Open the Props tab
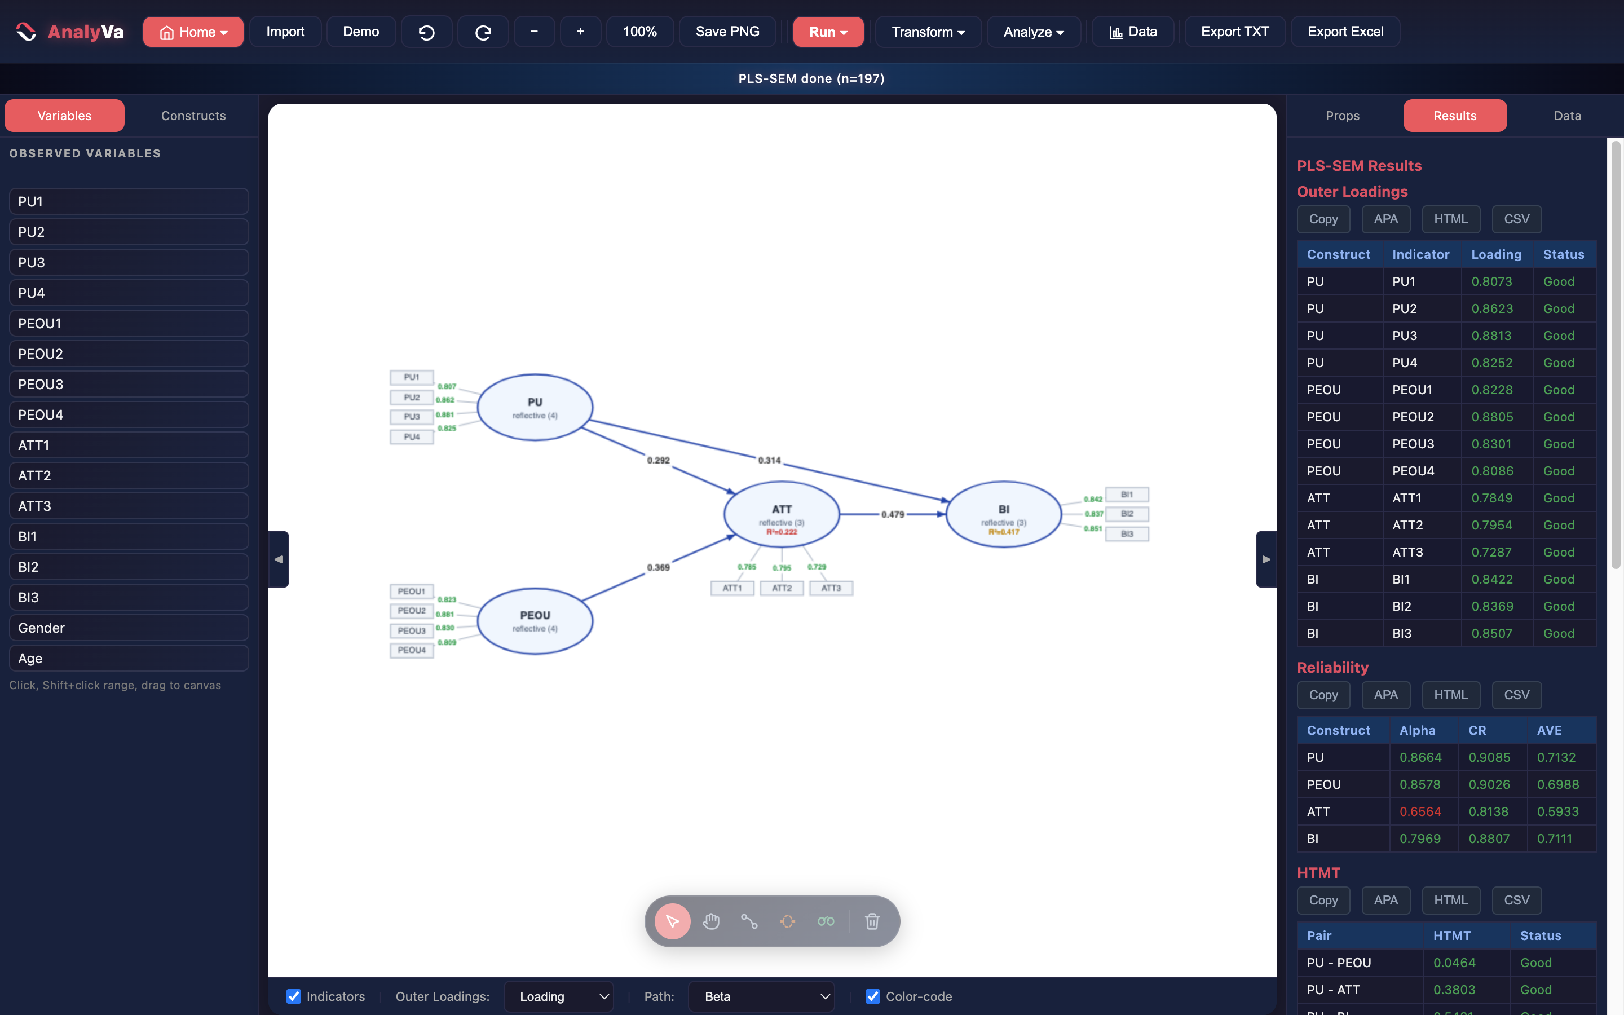1624x1015 pixels. [x=1342, y=116]
